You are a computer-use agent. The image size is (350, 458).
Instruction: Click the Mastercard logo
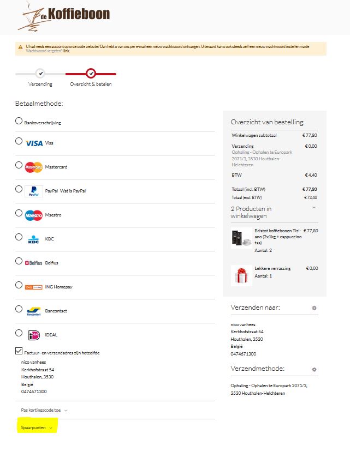click(x=34, y=167)
